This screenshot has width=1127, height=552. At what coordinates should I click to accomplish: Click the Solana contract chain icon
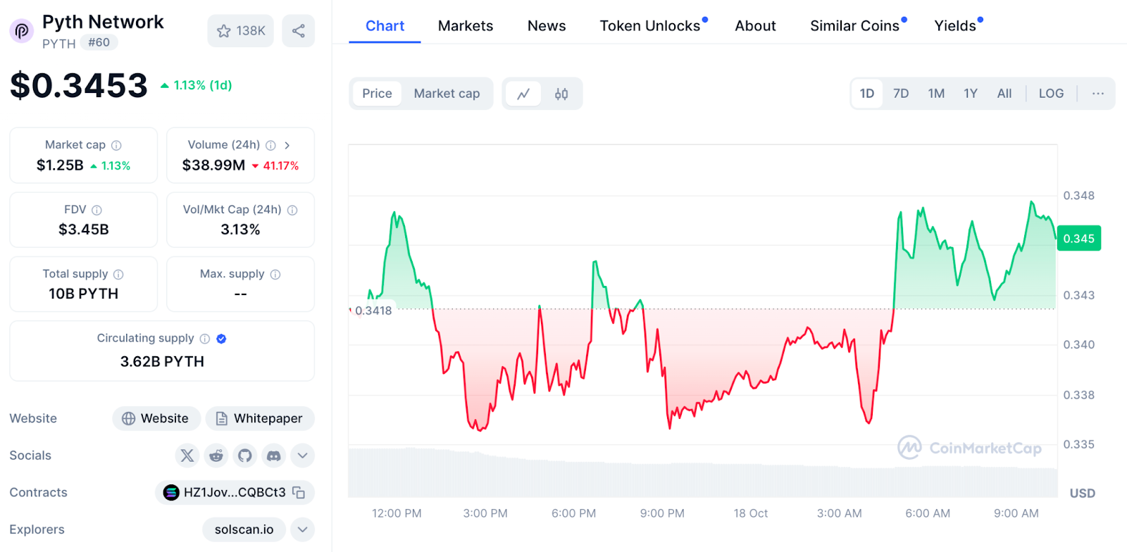171,493
